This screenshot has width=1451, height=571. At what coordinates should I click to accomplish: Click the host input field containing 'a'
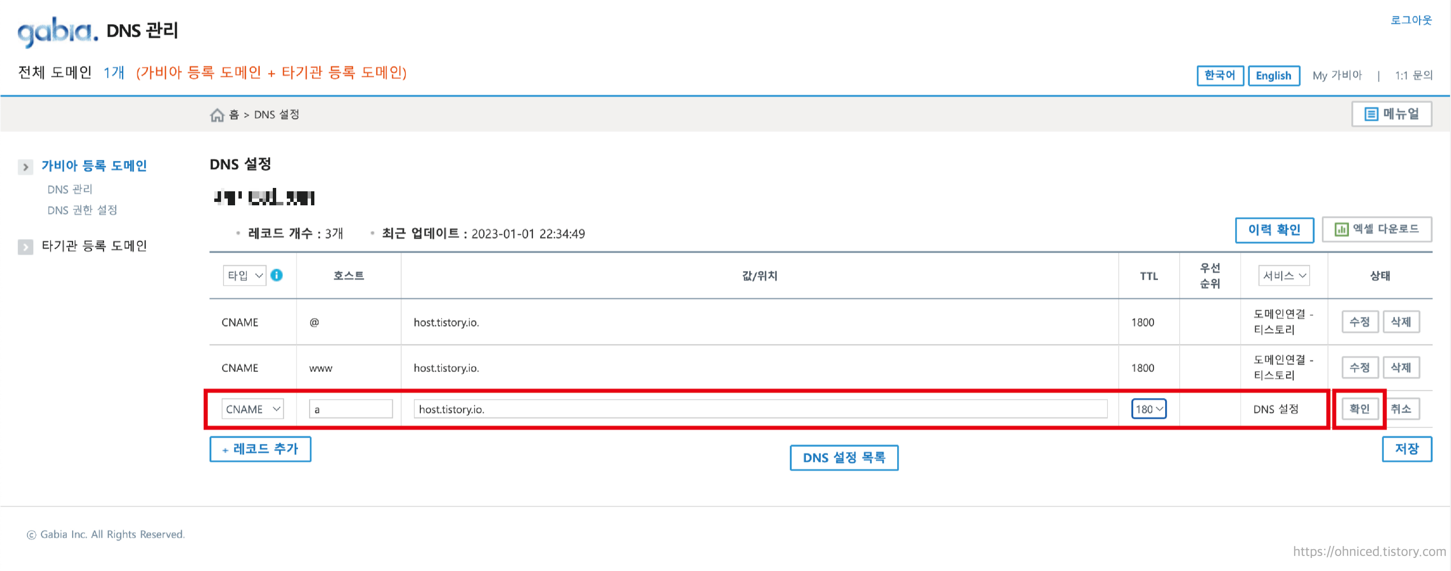350,409
